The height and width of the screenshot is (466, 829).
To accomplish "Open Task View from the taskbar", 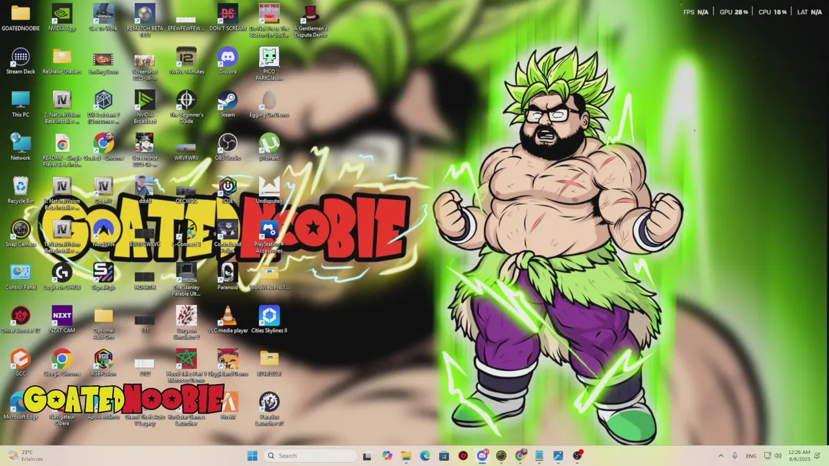I will (x=367, y=456).
